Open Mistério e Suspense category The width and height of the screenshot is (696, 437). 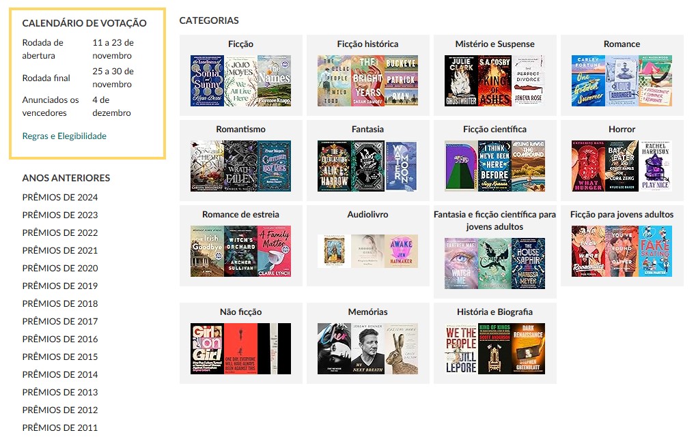point(495,44)
